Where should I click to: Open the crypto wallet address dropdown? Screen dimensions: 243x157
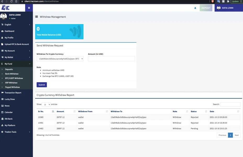(60, 59)
